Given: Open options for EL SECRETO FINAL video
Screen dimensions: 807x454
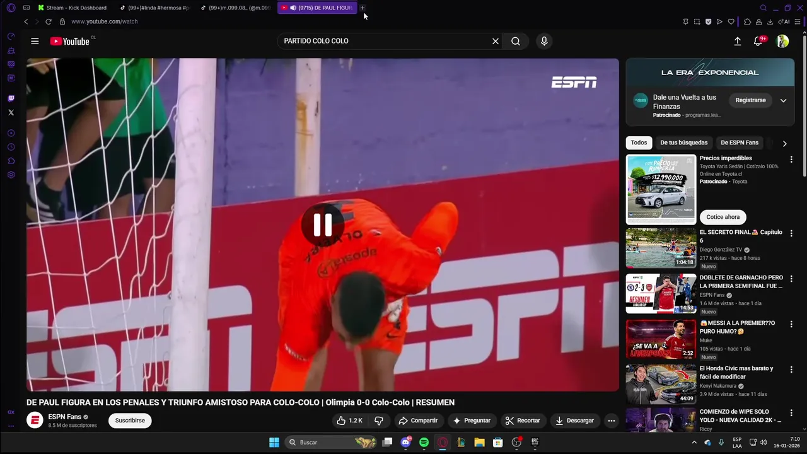Looking at the screenshot, I should [791, 233].
